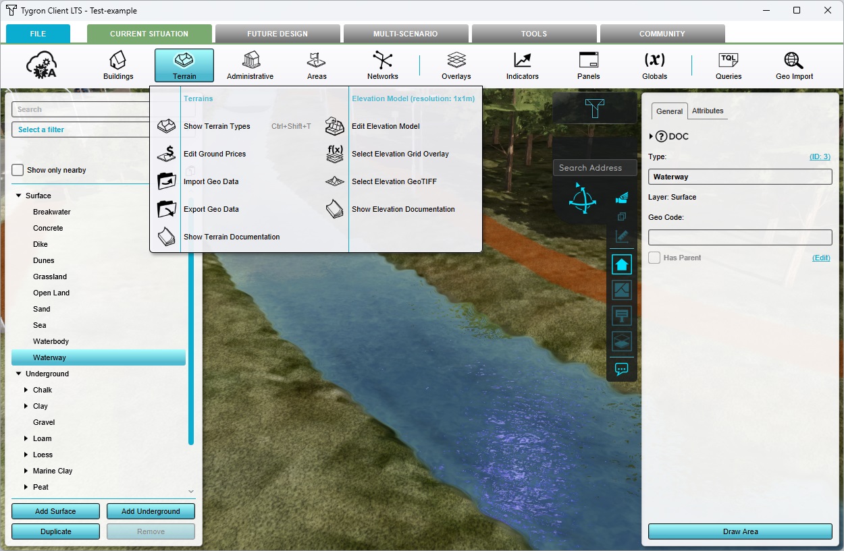Open the Buildings toolbar icon
The image size is (844, 551).
tap(118, 65)
